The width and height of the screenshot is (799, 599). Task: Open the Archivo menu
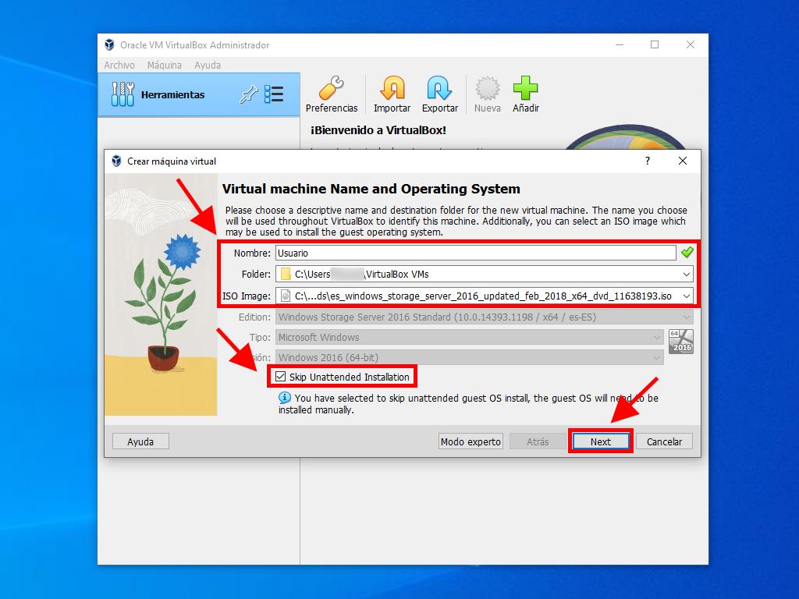pyautogui.click(x=119, y=66)
